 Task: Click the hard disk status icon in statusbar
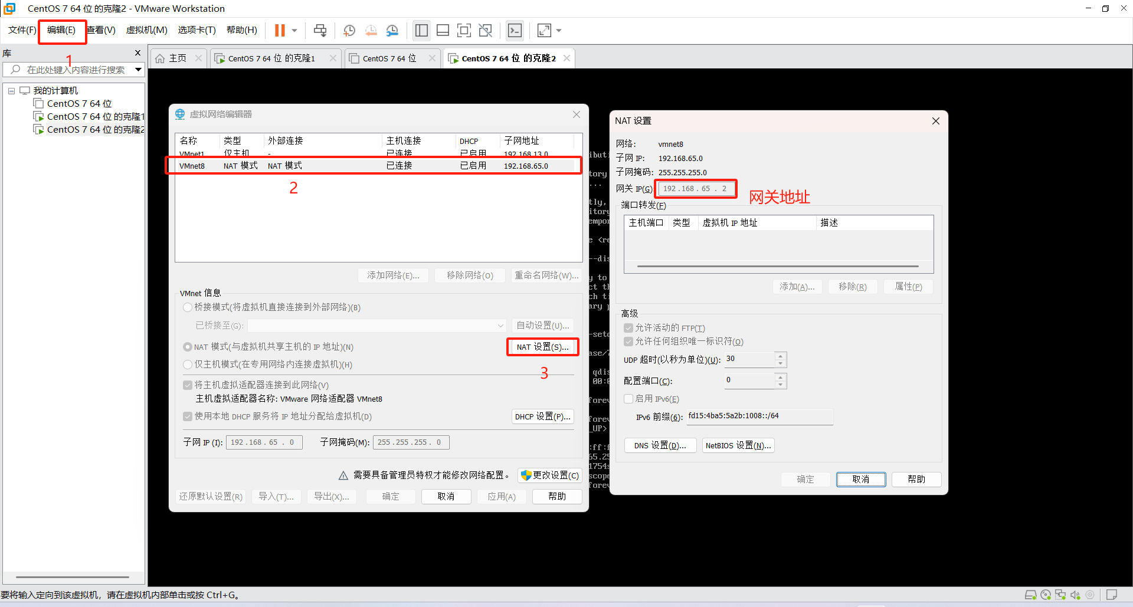tap(1030, 595)
